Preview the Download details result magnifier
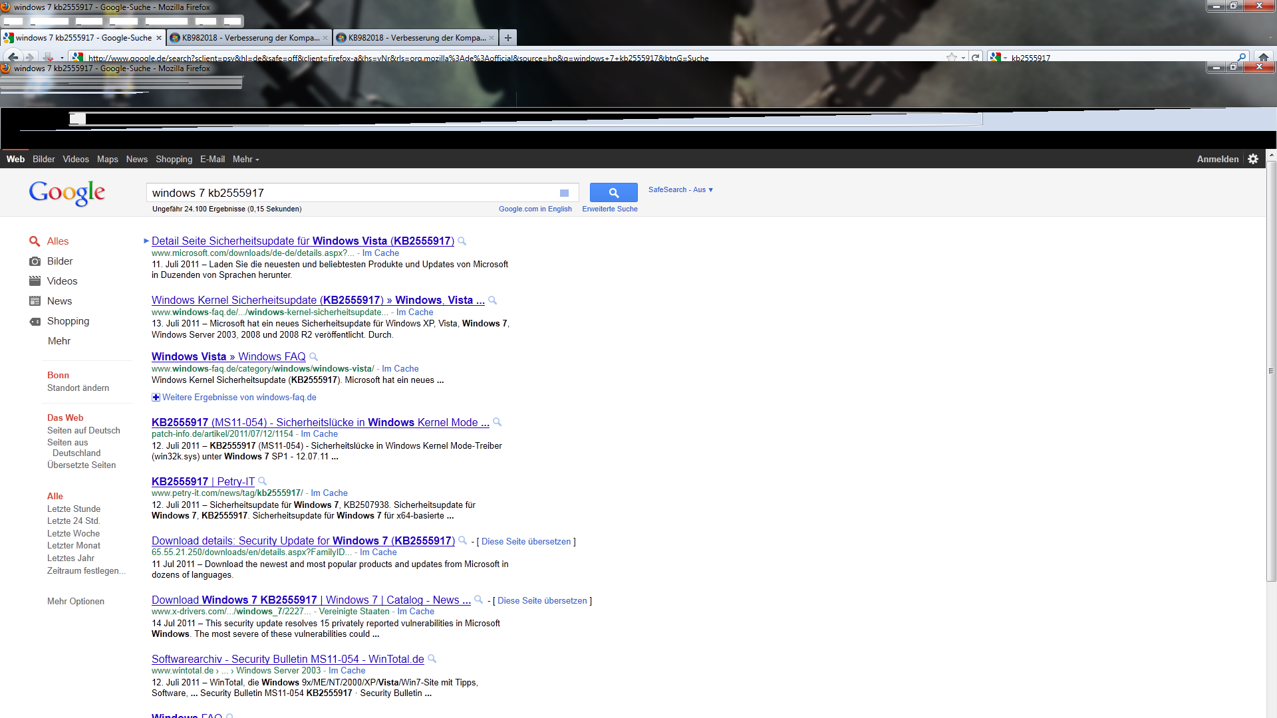Viewport: 1277px width, 718px height. 463,540
